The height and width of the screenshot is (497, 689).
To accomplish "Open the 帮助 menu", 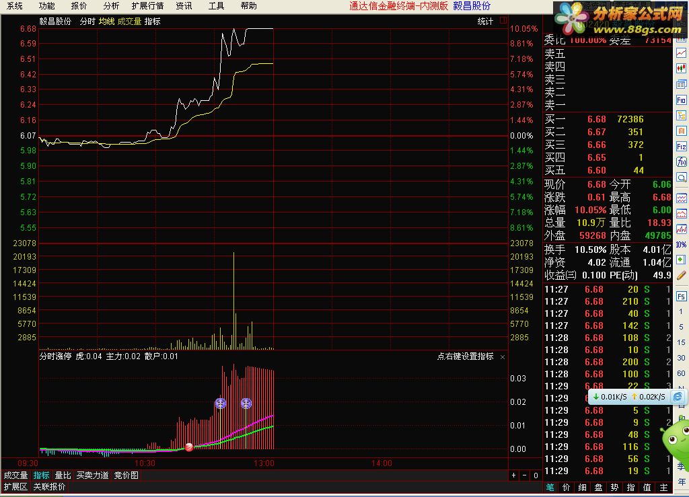I will pos(249,6).
